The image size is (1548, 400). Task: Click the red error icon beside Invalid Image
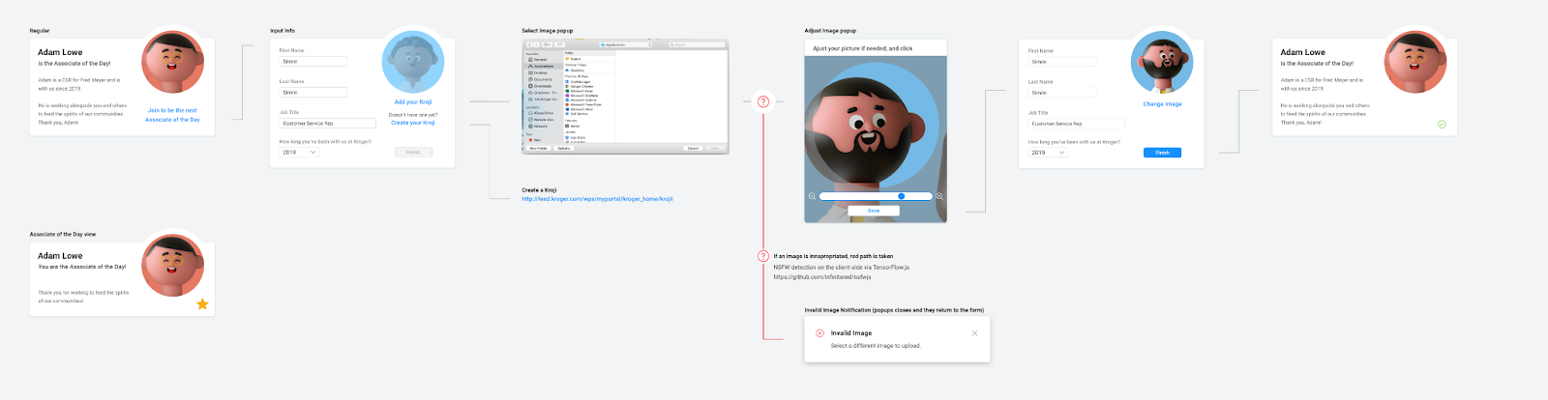(819, 332)
